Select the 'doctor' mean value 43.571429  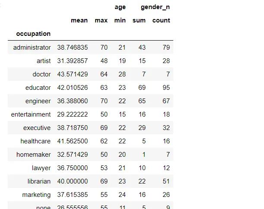(x=73, y=74)
